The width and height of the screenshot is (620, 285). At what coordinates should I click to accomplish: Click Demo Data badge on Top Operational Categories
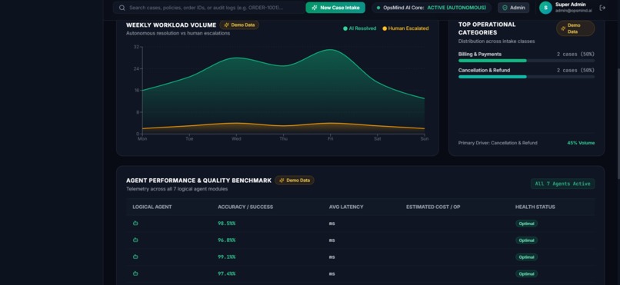tap(575, 28)
